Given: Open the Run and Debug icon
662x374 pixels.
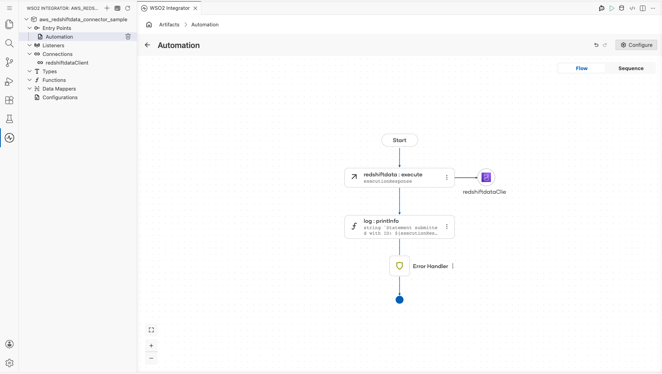Looking at the screenshot, I should pyautogui.click(x=9, y=81).
